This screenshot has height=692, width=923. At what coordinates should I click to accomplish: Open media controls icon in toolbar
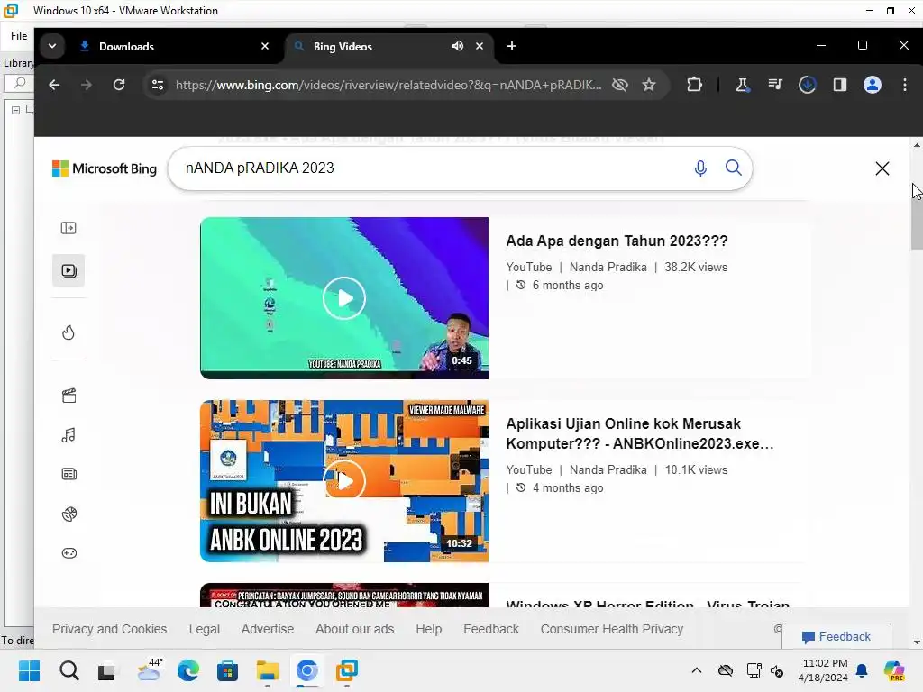coord(774,85)
